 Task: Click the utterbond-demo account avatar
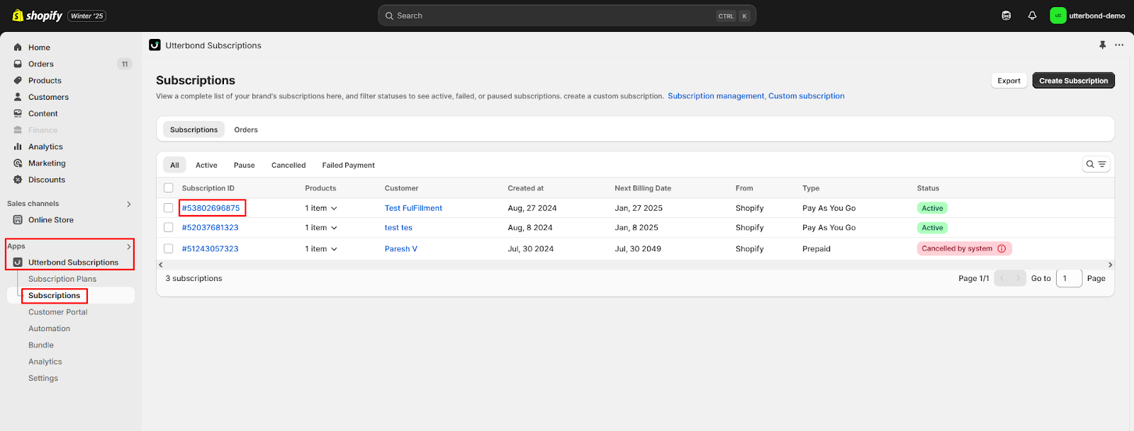[1057, 16]
